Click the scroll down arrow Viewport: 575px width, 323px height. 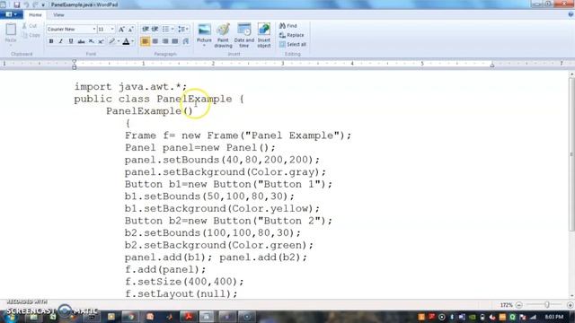coord(571,296)
